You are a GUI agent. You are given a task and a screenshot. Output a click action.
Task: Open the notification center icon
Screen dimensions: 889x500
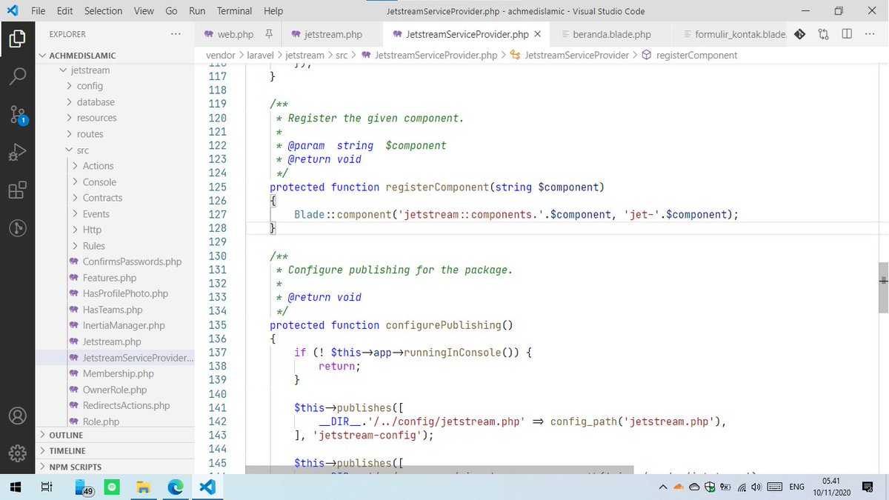click(867, 487)
